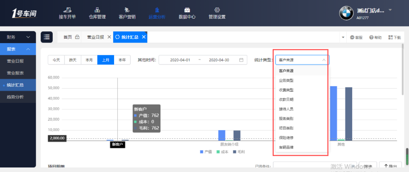Open 营业日报 in the sidebar
This screenshot has width=409, height=172.
click(18, 61)
